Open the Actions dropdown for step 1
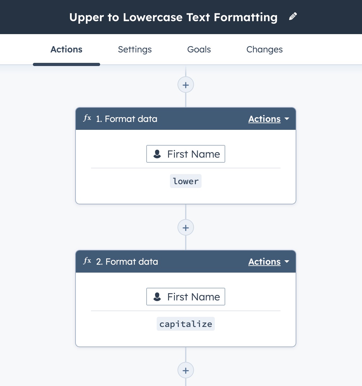 click(x=268, y=119)
